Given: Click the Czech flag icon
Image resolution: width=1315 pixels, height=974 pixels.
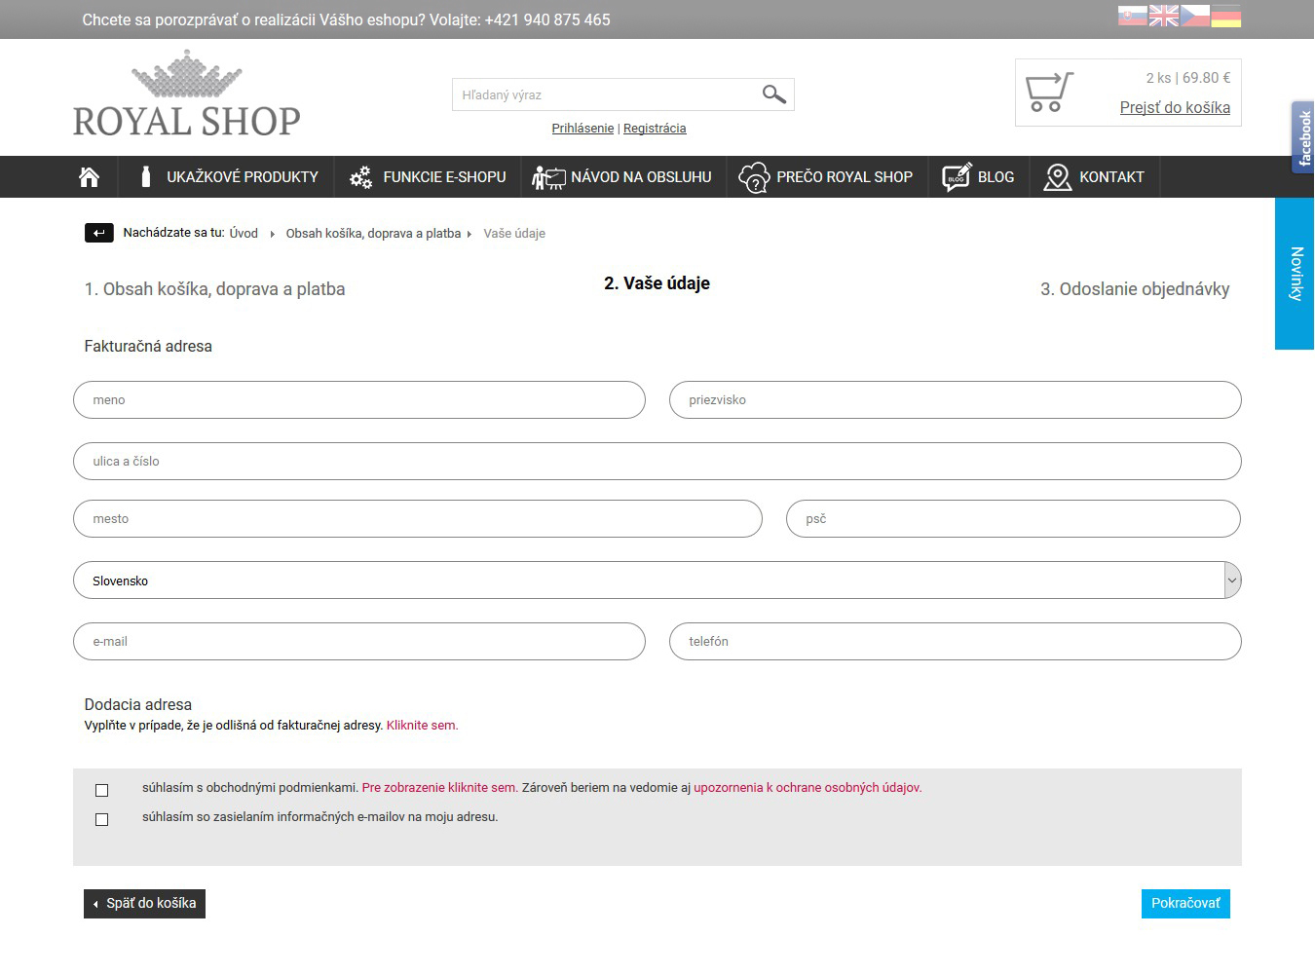Looking at the screenshot, I should pyautogui.click(x=1194, y=16).
